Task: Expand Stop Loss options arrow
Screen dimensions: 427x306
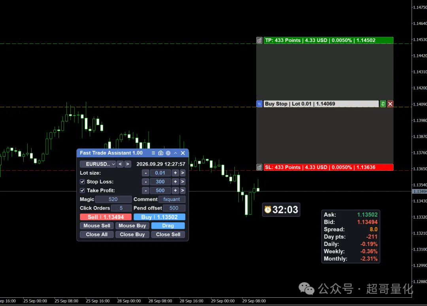Action: coord(183,181)
